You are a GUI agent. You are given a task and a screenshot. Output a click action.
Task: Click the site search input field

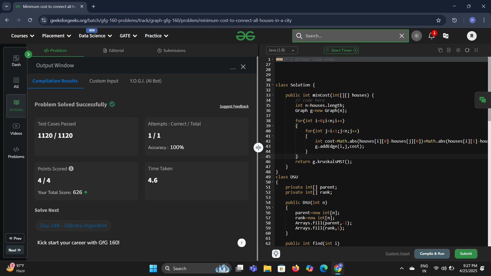click(350, 36)
